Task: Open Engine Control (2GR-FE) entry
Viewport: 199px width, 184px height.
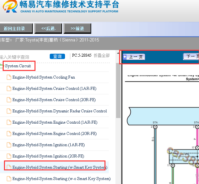Action: [x=55, y=134]
